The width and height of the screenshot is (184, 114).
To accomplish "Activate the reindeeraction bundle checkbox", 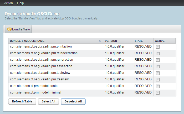I will pos(158,54).
